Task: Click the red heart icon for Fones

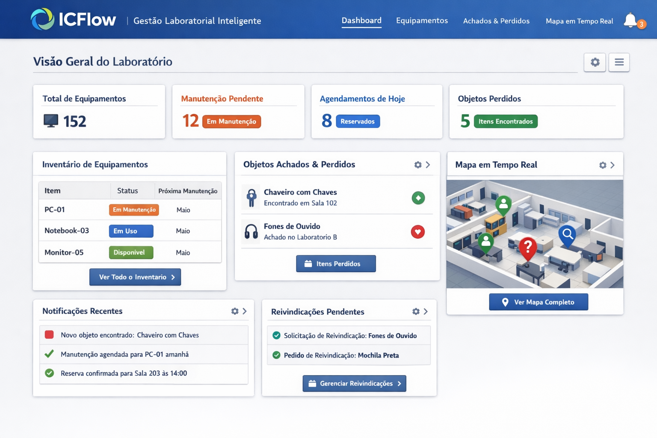Action: click(x=417, y=232)
